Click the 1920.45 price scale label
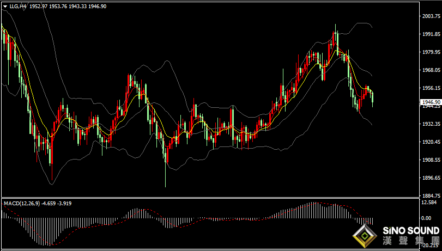The height and width of the screenshot is (251, 442). [432, 142]
